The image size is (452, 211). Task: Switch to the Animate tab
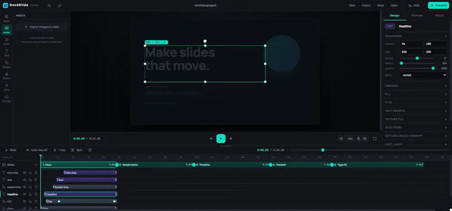click(x=417, y=16)
